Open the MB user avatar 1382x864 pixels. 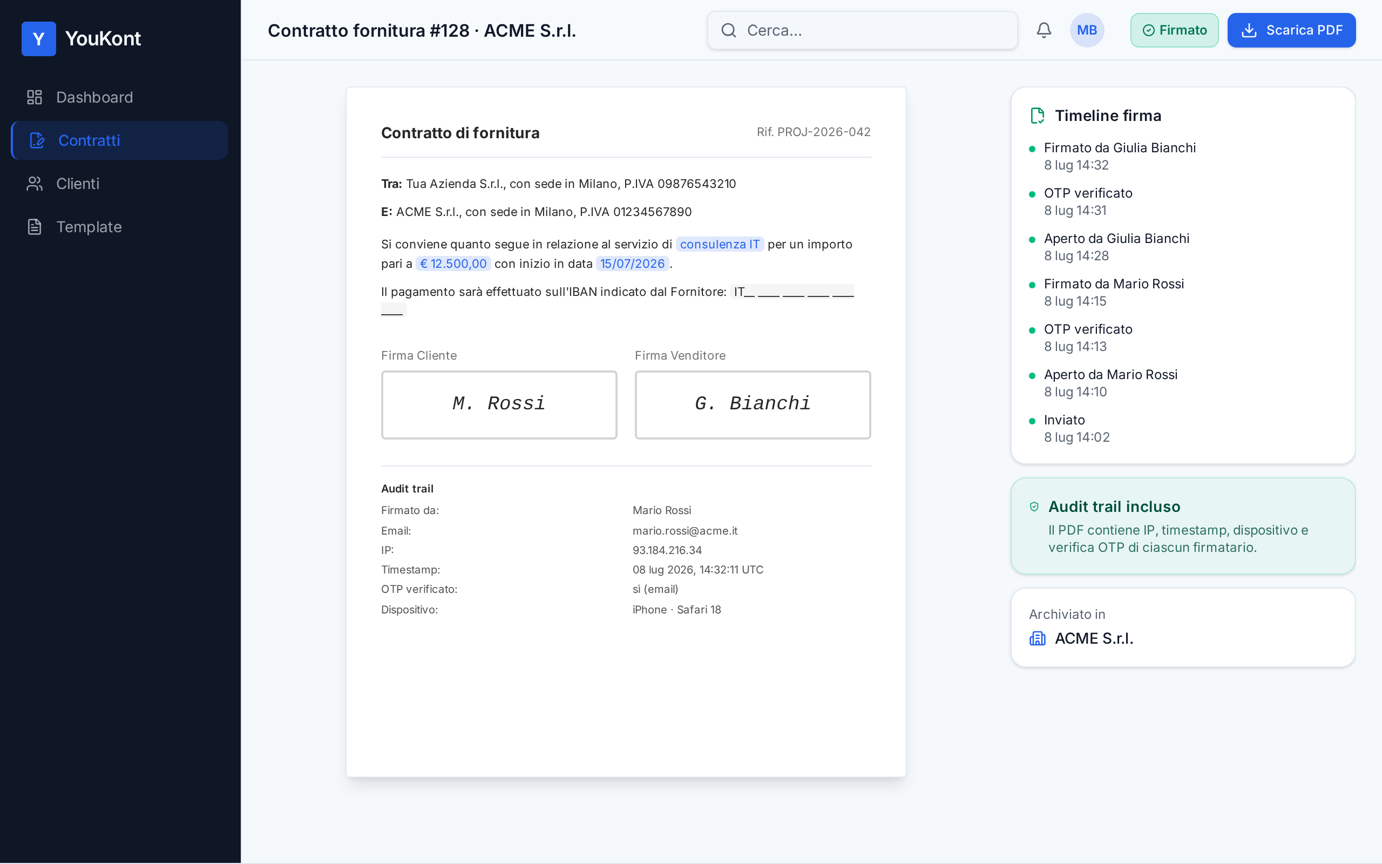[1087, 30]
